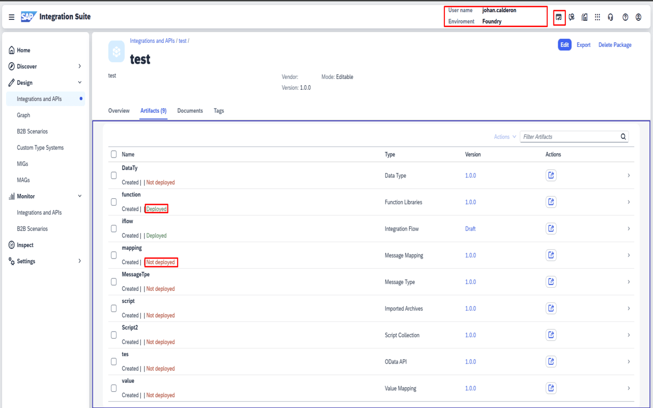
Task: Open version 1.0.0 link of Script2
Action: 470,335
